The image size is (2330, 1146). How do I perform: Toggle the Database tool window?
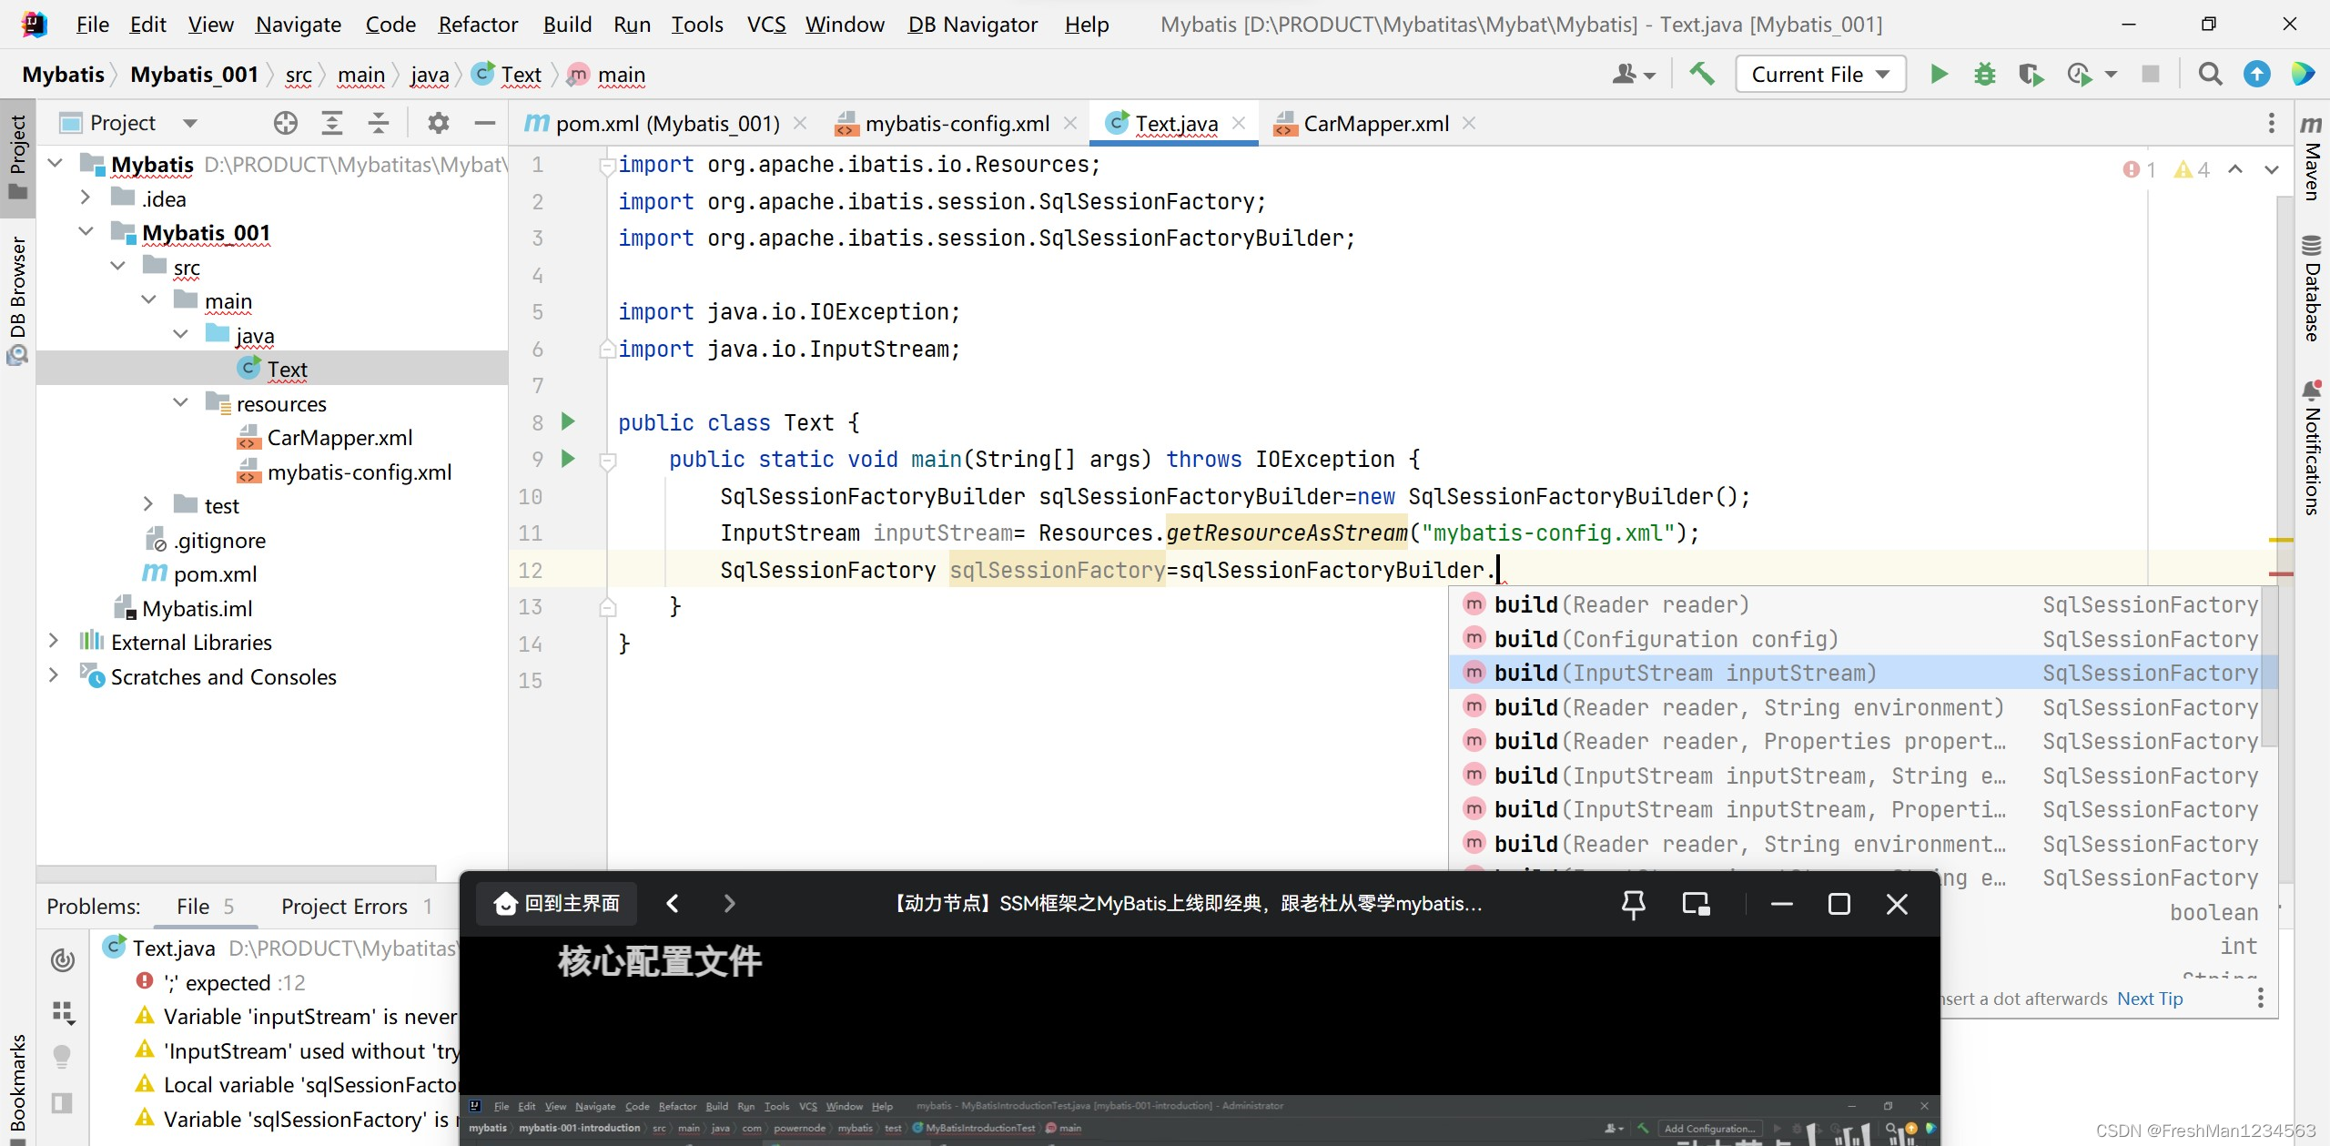(2312, 289)
